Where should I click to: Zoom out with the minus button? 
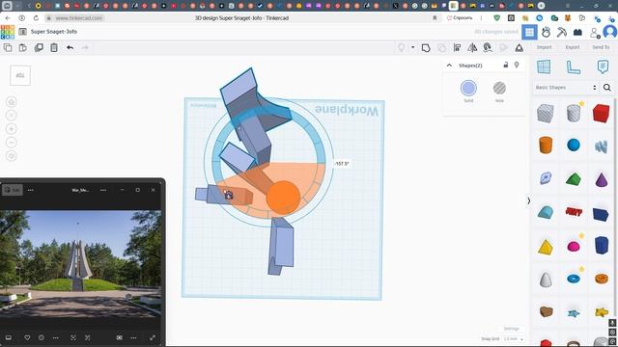click(12, 142)
